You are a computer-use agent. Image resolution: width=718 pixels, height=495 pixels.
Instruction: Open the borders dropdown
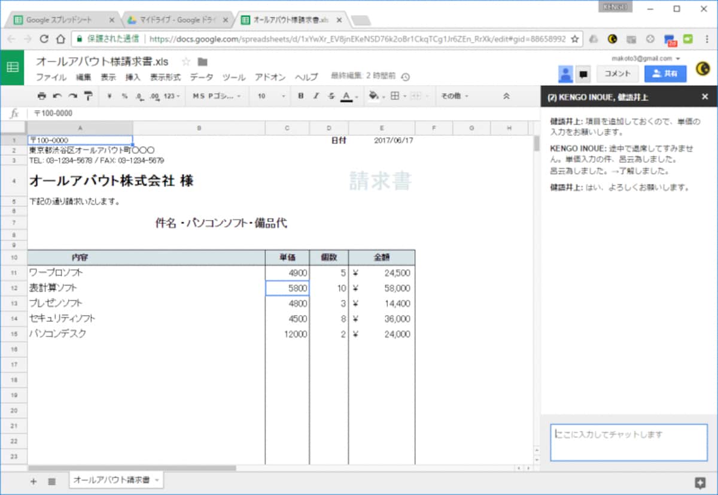(397, 96)
